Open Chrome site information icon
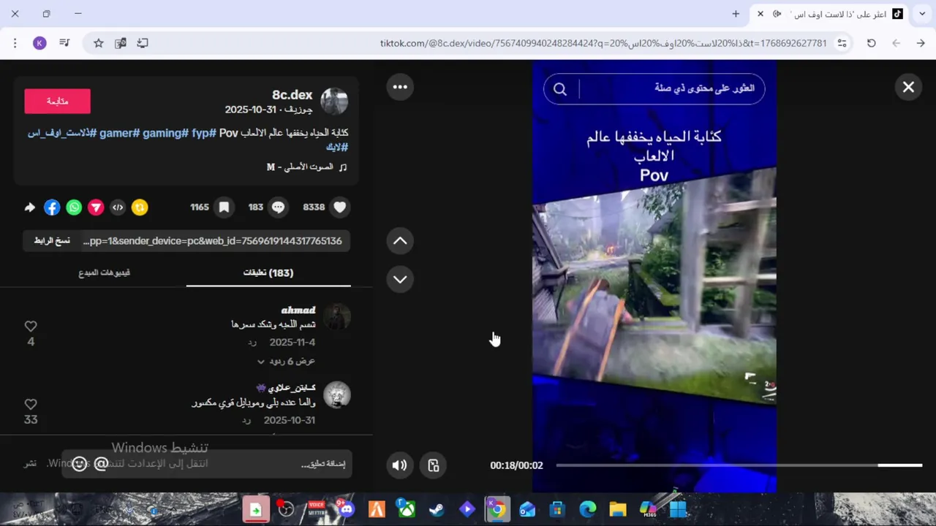 pos(842,43)
